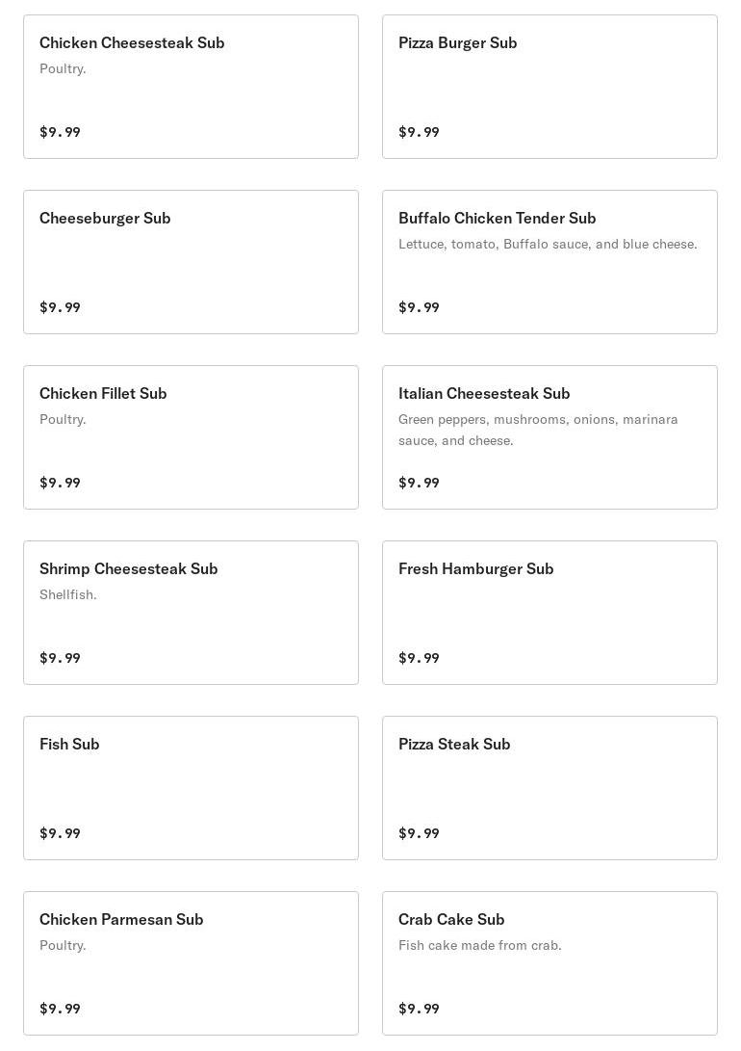Select the Pizza Burger Sub card

(549, 87)
